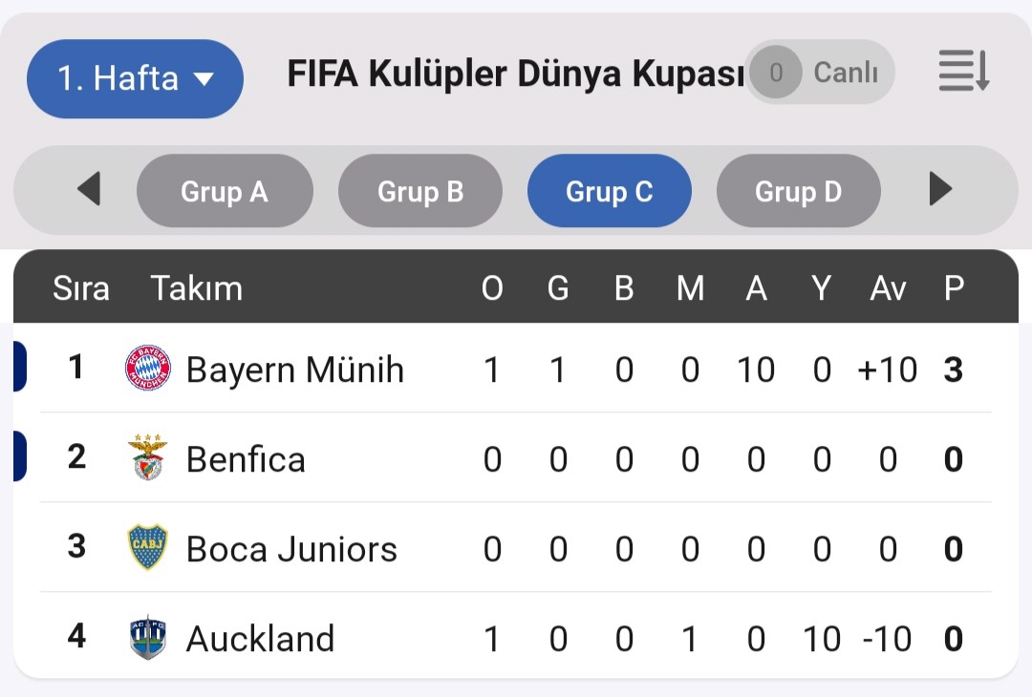Click the Av goal difference column header
1032x697 pixels.
coord(888,288)
